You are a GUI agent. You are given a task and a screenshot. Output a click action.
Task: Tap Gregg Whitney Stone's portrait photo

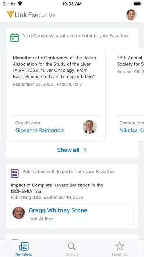[x=19, y=213]
